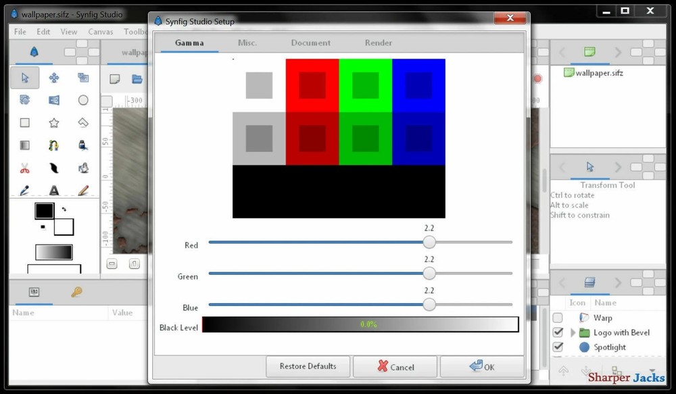Expand the Logo with Bevel group
Image resolution: width=676 pixels, height=394 pixels.
573,333
